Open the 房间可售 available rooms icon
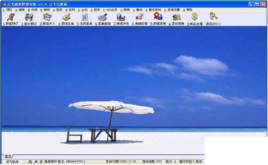Image resolution: width=268 pixels, height=165 pixels. (x=140, y=19)
